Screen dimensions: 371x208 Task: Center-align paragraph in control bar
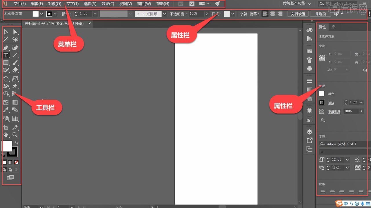(273, 14)
